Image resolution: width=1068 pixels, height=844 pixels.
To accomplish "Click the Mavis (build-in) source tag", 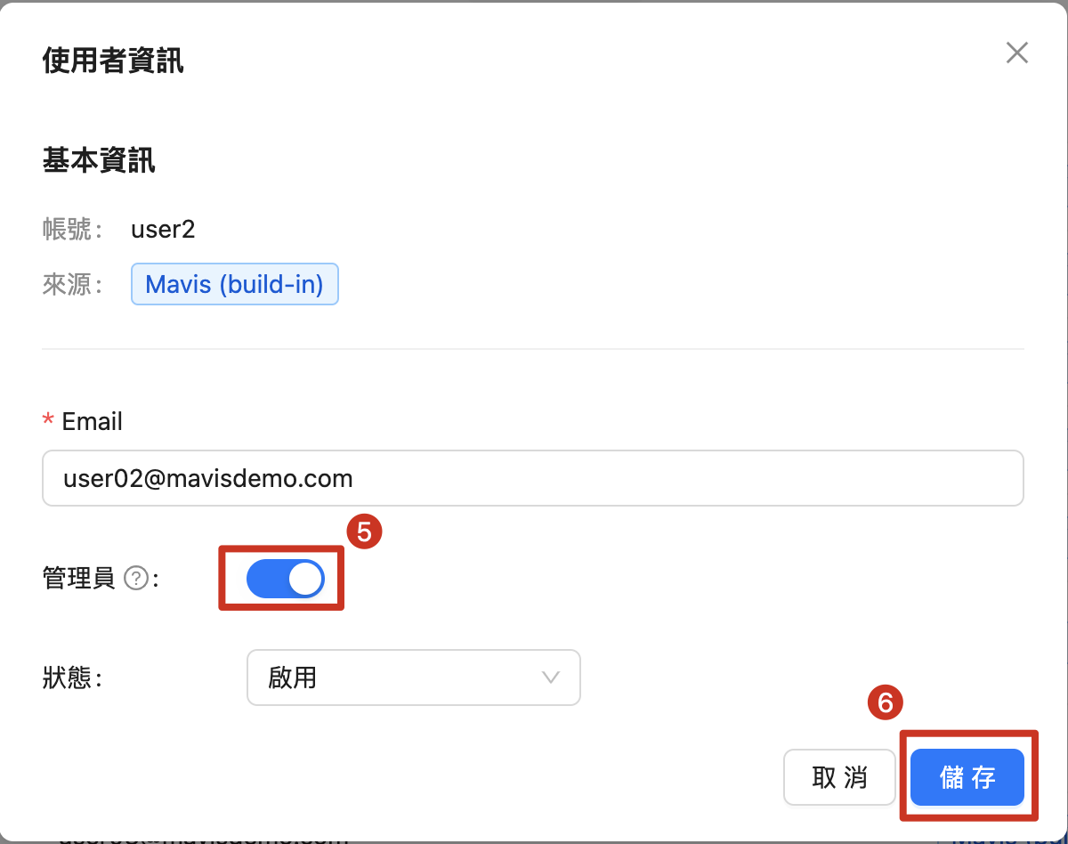I will (x=235, y=284).
